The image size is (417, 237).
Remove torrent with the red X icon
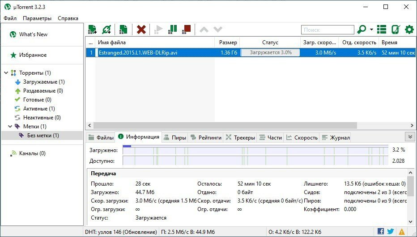point(141,29)
